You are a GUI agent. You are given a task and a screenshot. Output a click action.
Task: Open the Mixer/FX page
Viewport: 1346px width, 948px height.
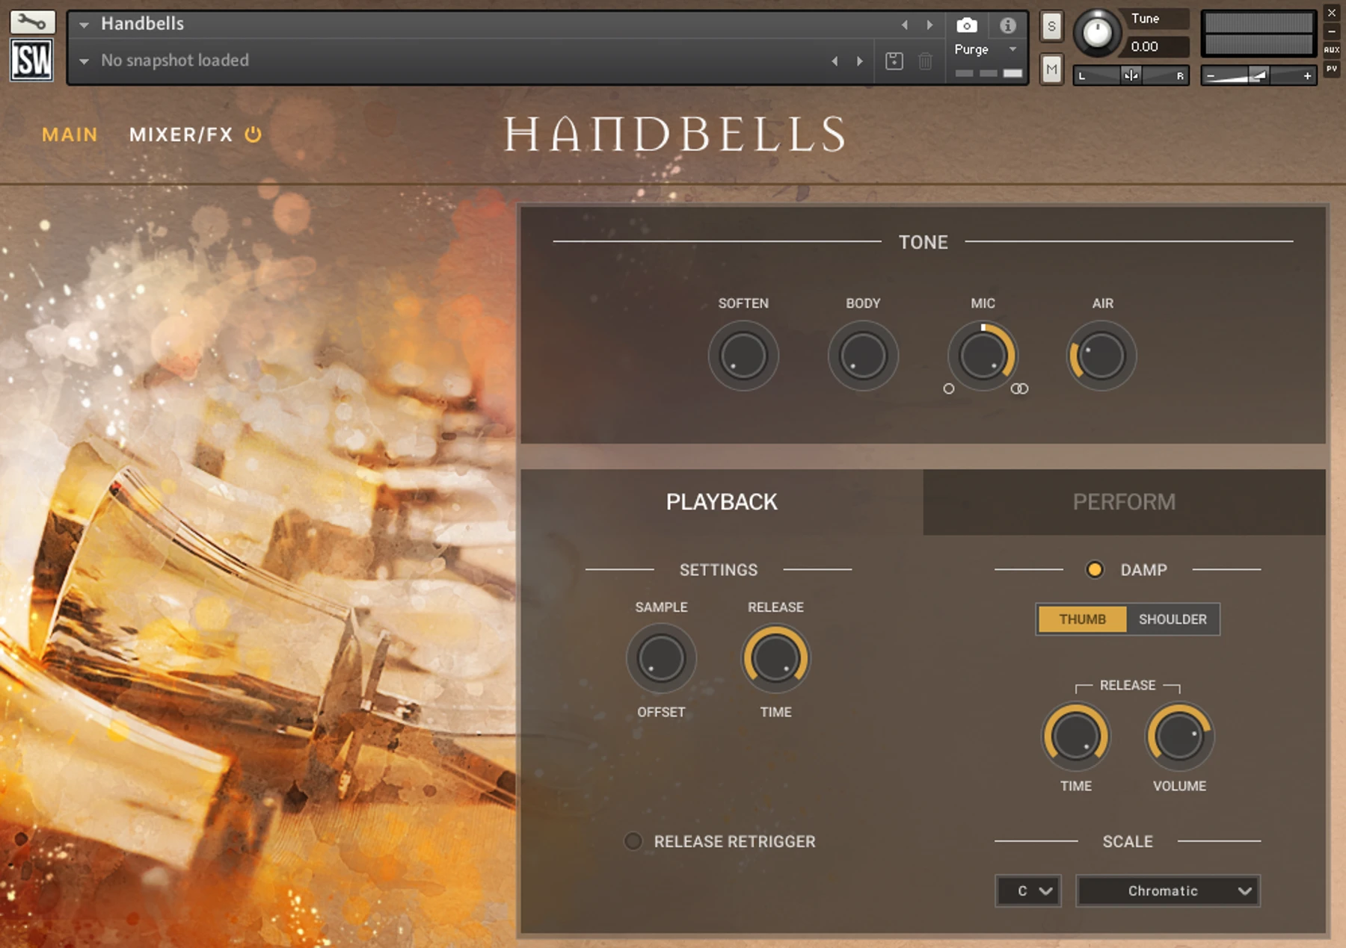click(181, 134)
